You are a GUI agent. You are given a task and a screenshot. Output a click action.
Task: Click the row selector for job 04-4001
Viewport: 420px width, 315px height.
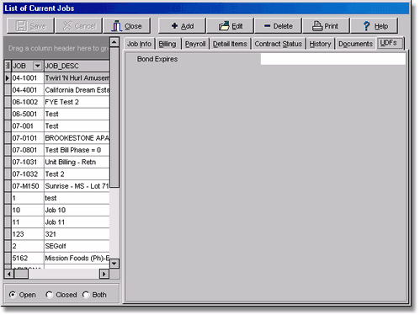tap(8, 90)
